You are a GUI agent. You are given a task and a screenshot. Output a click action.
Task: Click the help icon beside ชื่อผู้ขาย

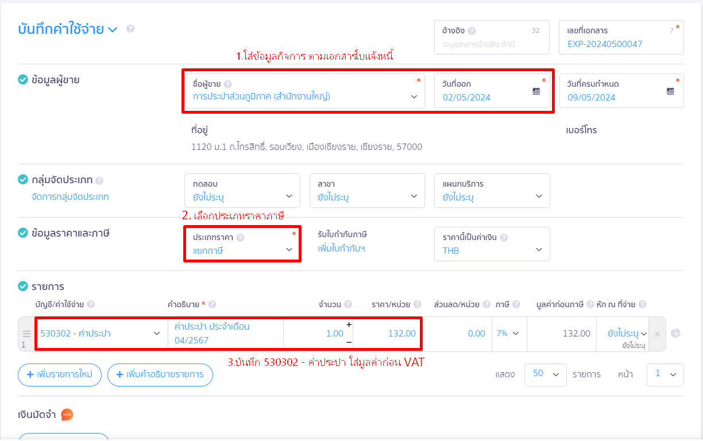tap(227, 84)
